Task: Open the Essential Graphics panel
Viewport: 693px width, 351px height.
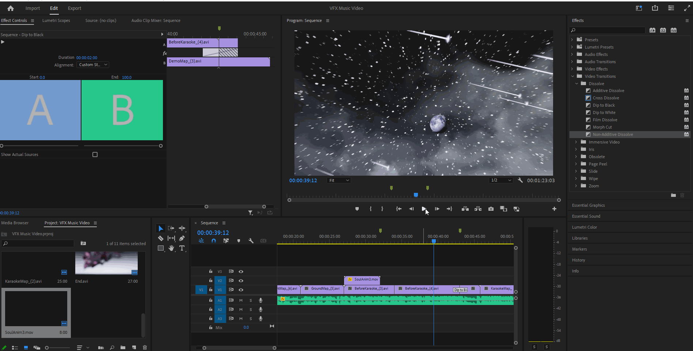Action: (x=588, y=205)
